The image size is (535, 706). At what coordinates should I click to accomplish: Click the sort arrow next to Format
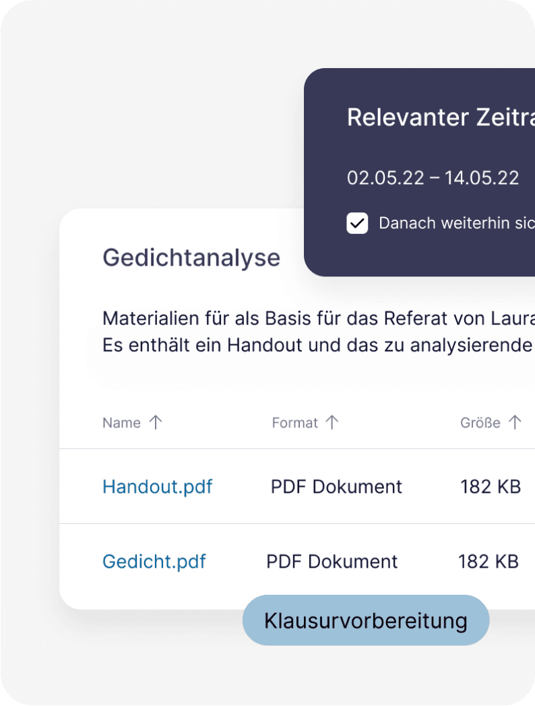click(332, 423)
